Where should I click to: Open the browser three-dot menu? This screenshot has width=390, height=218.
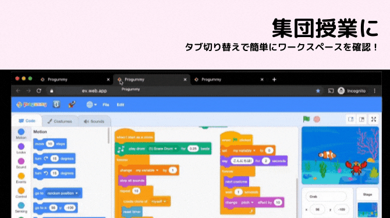375,91
